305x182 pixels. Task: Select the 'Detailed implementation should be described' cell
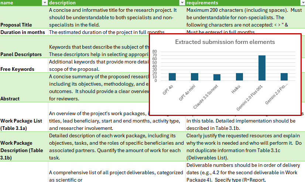click(x=245, y=124)
